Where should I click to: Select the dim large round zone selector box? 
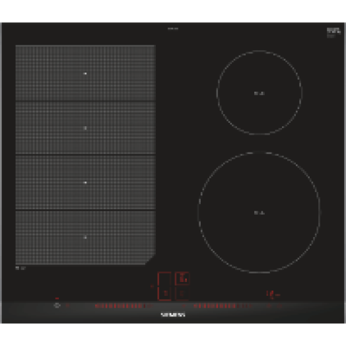click(x=182, y=294)
